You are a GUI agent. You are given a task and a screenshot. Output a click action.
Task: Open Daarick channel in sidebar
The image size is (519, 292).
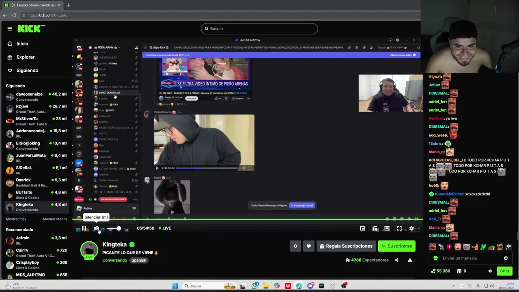click(36, 182)
